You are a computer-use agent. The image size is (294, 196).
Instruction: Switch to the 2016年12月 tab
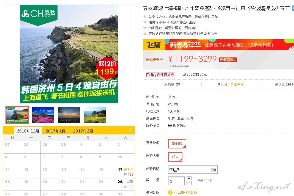(28, 131)
